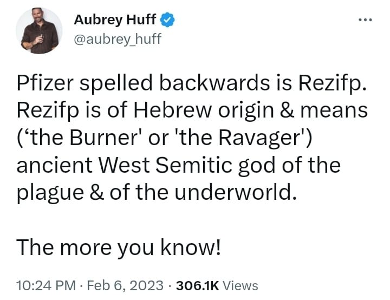Image resolution: width=390 pixels, height=300 pixels.
Task: Click the word backwards in first line
Action: pyautogui.click(x=214, y=83)
